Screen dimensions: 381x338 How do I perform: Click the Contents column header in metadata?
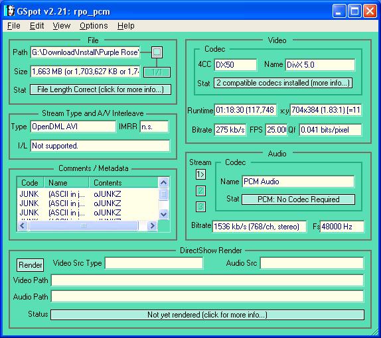[x=123, y=183]
